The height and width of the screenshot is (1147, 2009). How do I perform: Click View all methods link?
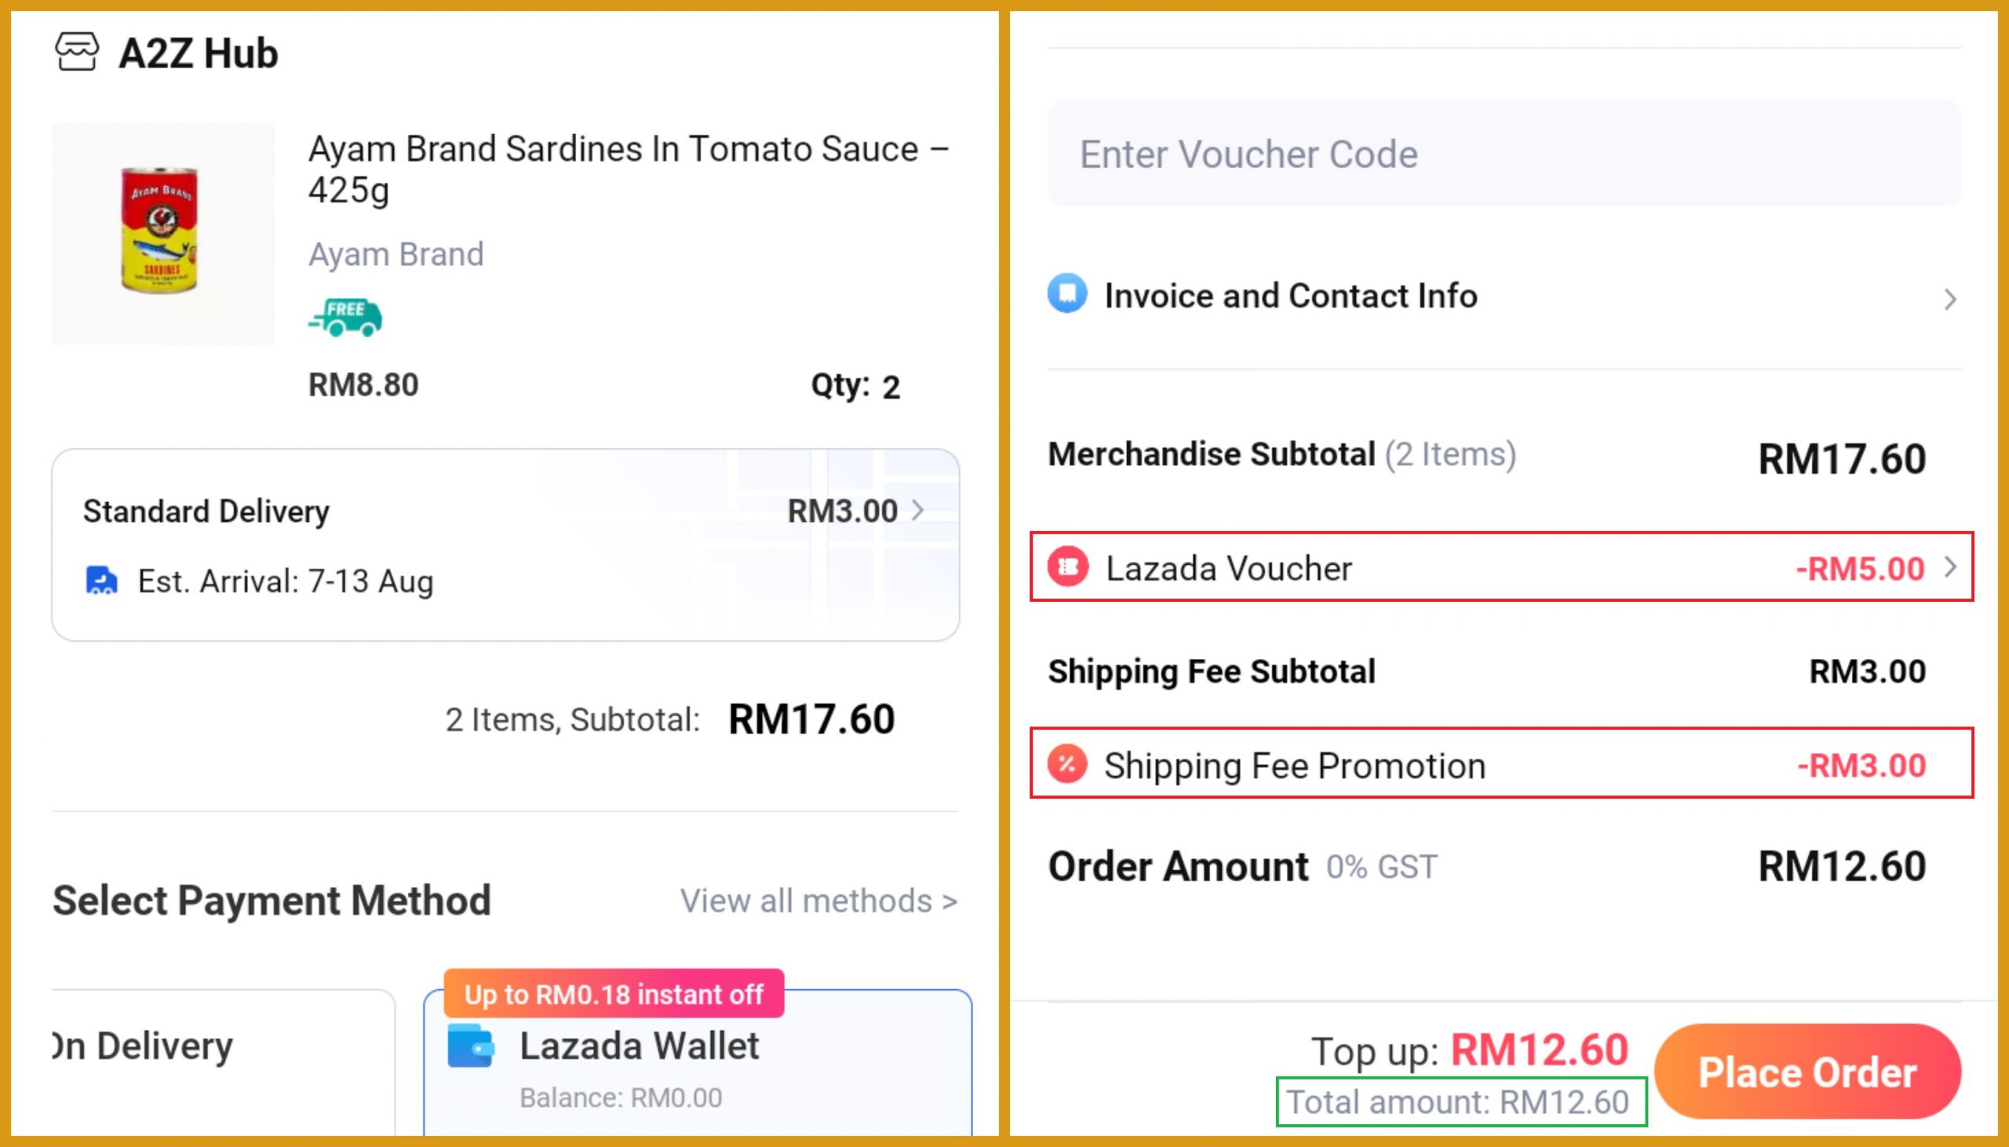(x=819, y=901)
